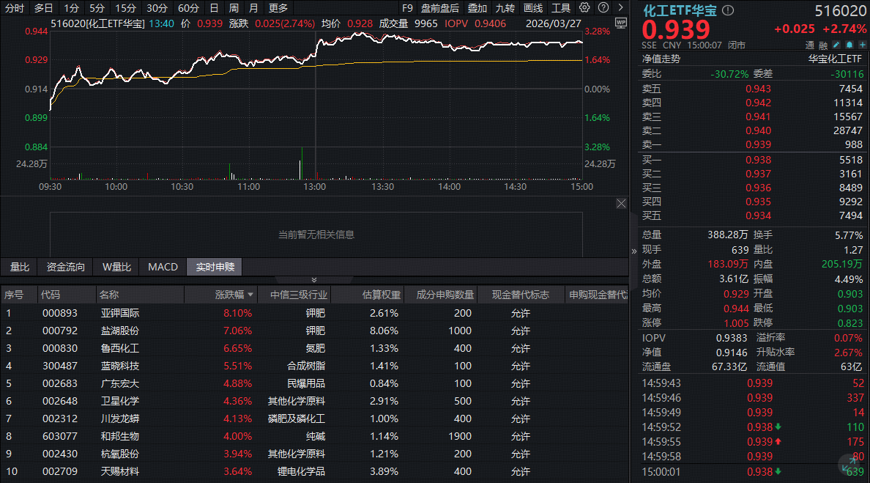Expand toolbar with right arrow chevron
Viewport: 870px width, 483px height.
(x=619, y=8)
